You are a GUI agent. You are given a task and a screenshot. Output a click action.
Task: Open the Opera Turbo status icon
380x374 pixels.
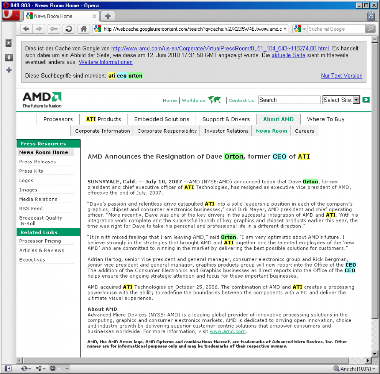pos(53,369)
